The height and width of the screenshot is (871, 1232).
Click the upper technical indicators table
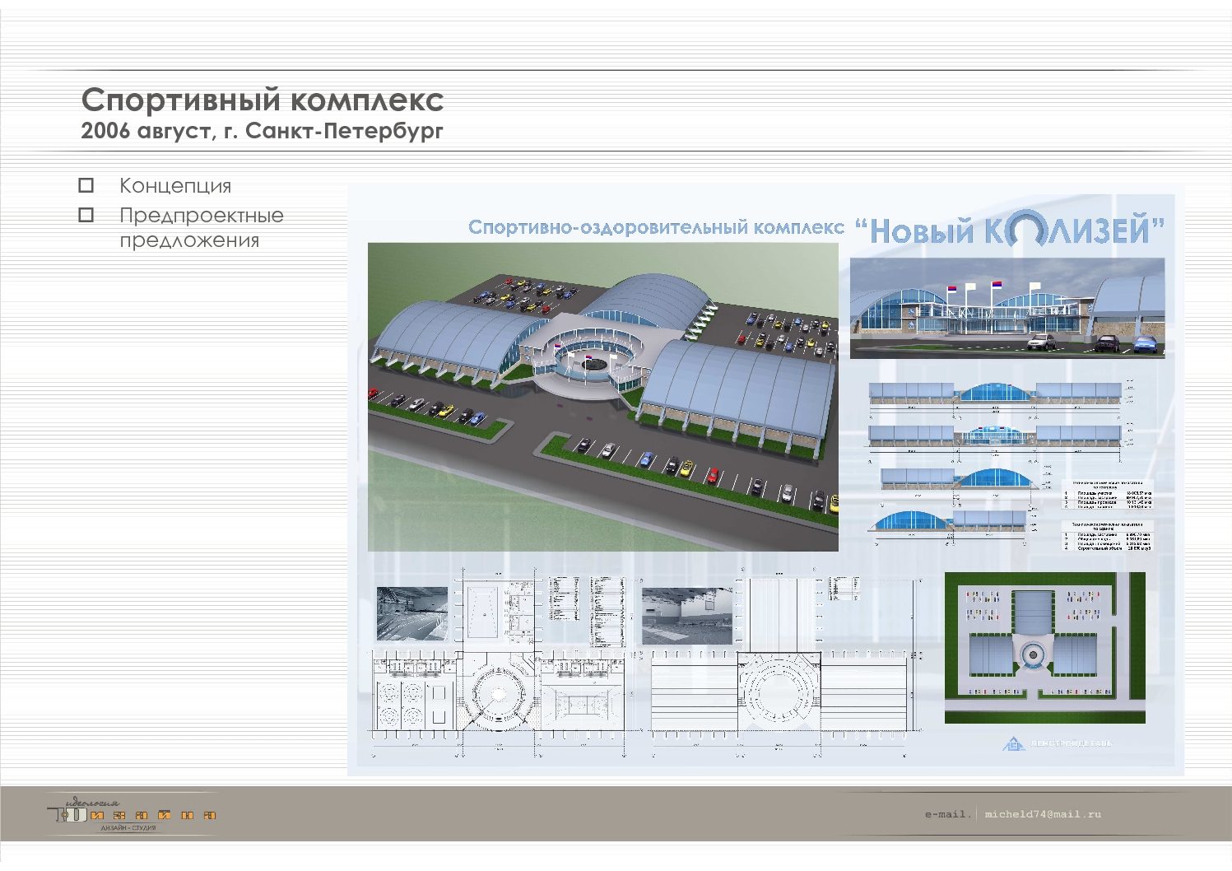pos(1108,495)
